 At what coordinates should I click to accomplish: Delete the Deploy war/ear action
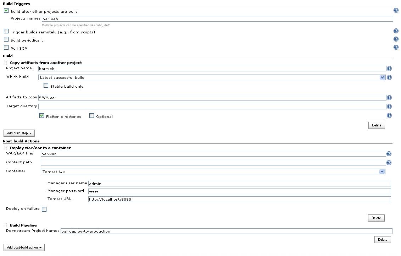[x=376, y=218]
